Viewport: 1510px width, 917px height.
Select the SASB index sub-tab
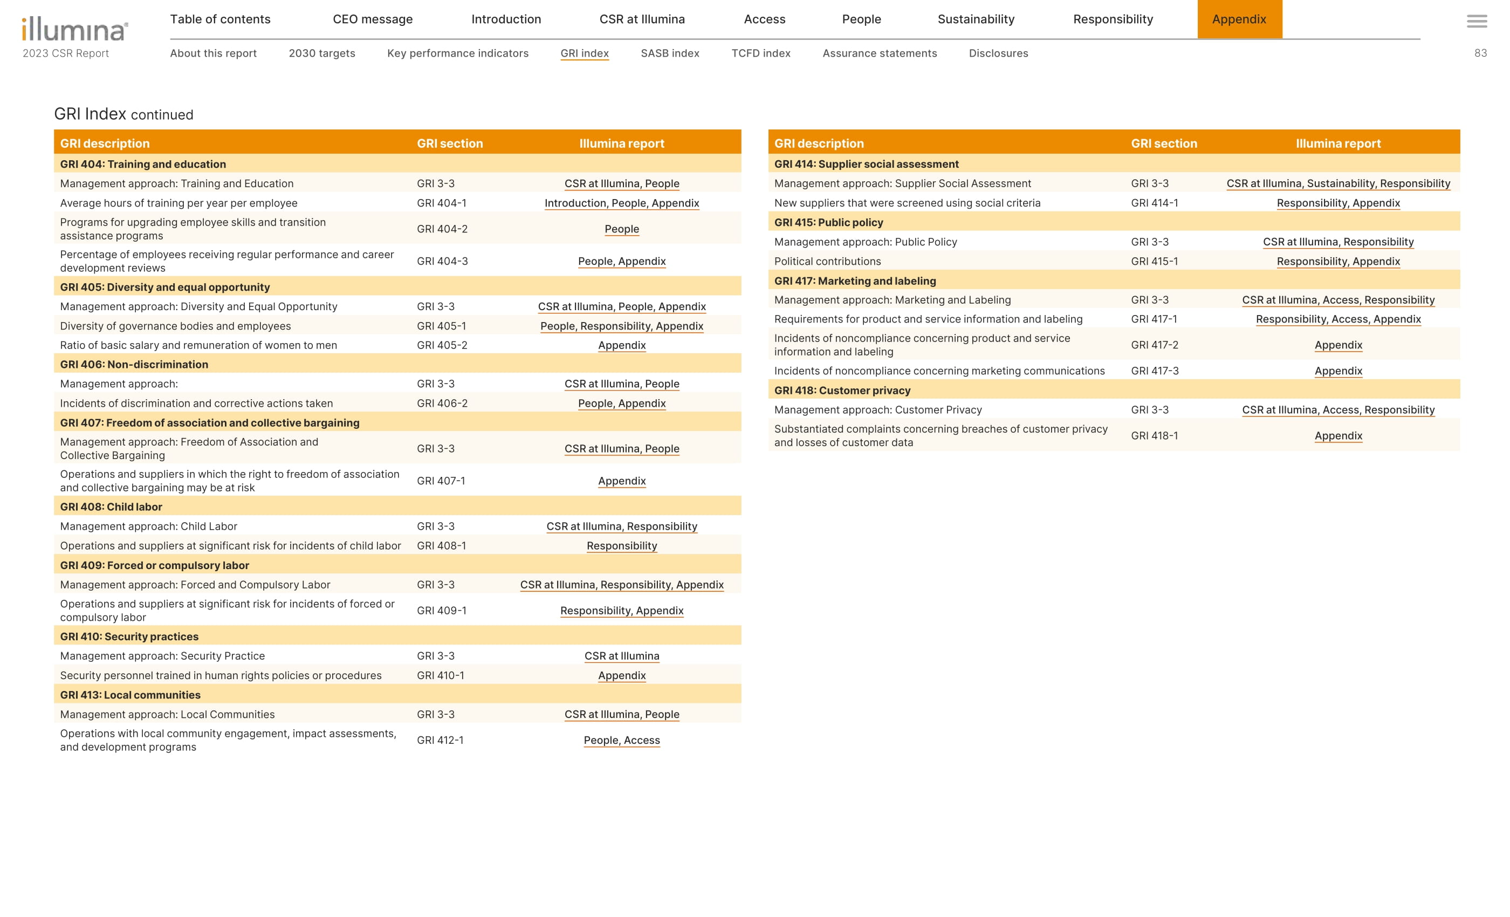click(670, 53)
